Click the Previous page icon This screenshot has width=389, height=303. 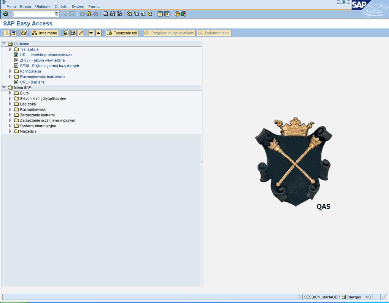(x=137, y=14)
